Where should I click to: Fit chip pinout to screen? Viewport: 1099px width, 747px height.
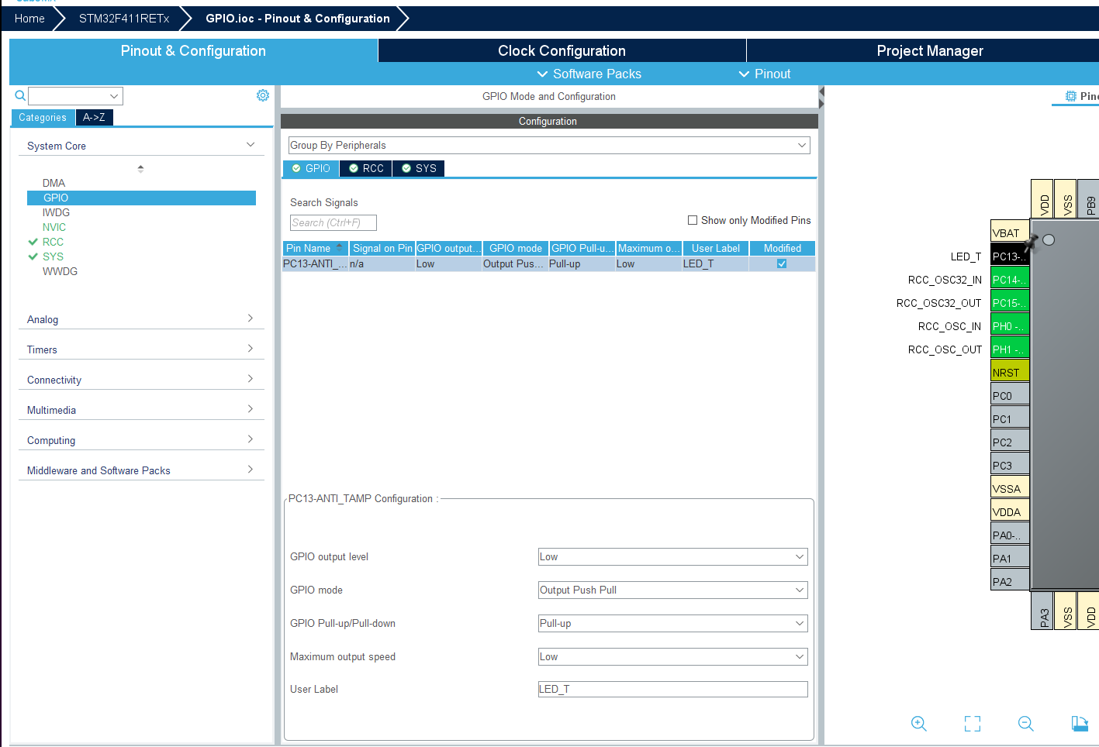click(x=972, y=723)
